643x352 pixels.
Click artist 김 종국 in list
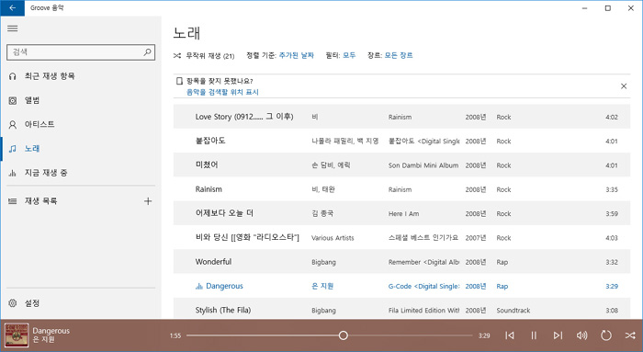coord(322,214)
